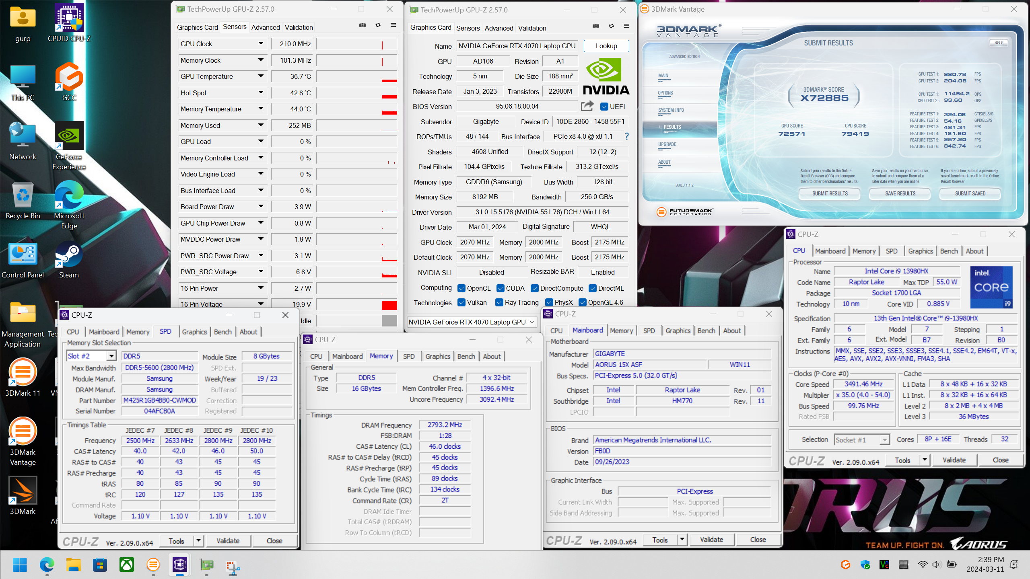Open Steam desktop shortcut
This screenshot has width=1030, height=579.
pos(69,259)
